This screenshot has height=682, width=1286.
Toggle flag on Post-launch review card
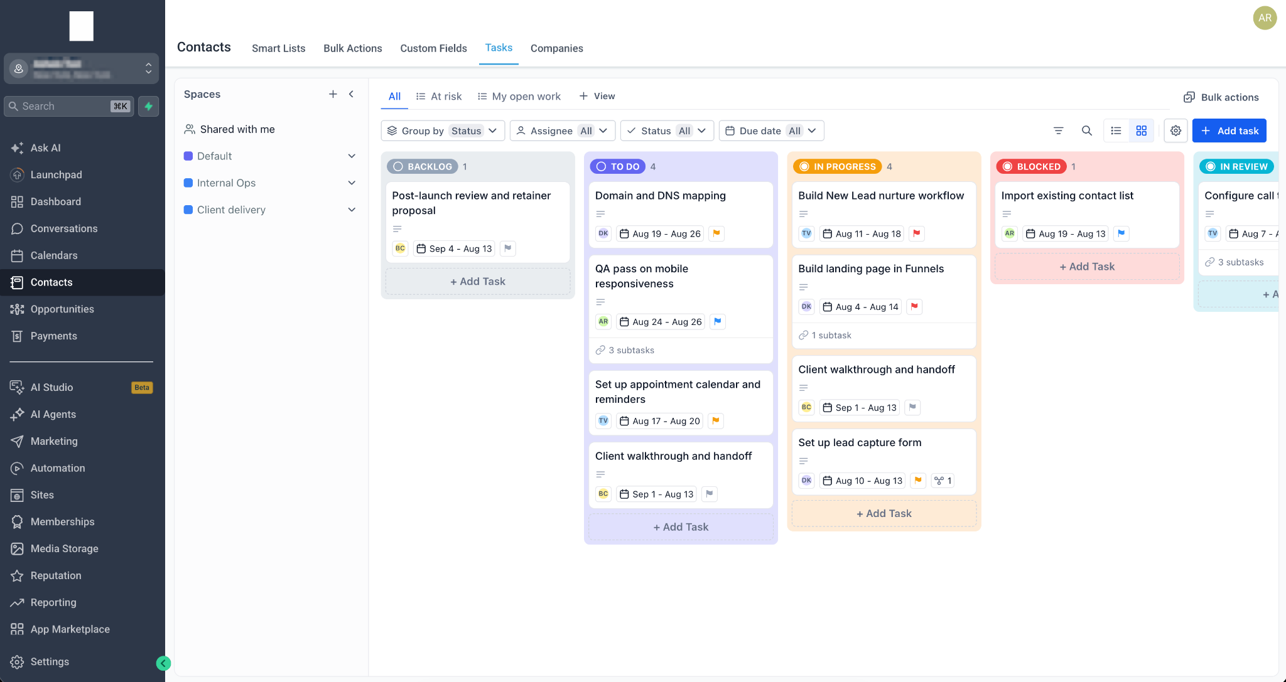[508, 248]
